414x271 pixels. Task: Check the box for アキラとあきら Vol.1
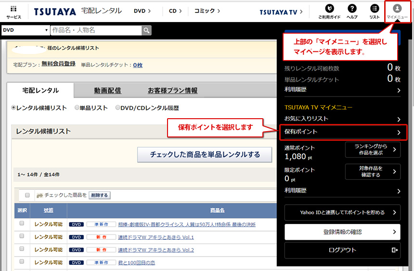pyautogui.click(x=22, y=236)
